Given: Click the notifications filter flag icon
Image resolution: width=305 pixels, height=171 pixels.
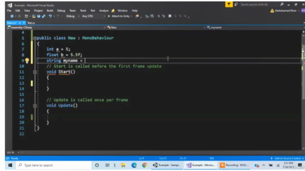Looking at the screenshot, I should pyautogui.click(x=229, y=4).
